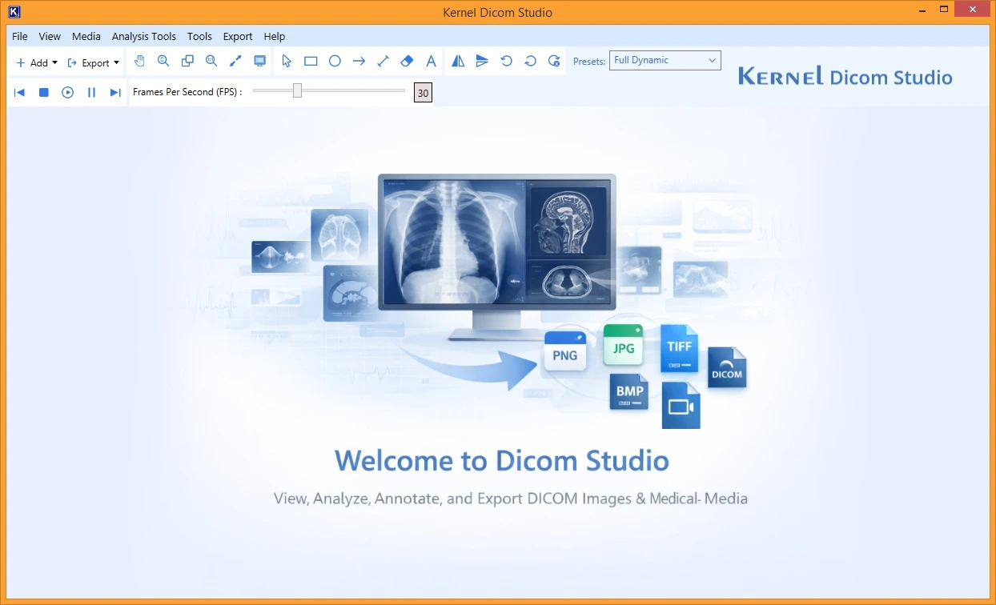Viewport: 996px width, 605px height.
Task: Select the pointer cursor tool
Action: pos(287,61)
